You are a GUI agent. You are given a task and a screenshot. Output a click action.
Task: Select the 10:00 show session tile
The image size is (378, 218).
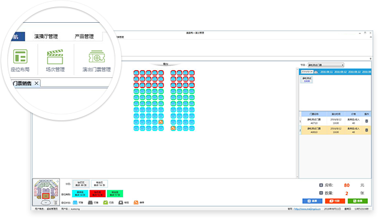(x=306, y=80)
